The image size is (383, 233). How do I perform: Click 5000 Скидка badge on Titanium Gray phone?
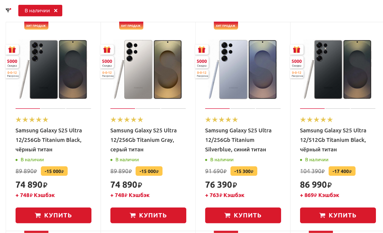(107, 63)
